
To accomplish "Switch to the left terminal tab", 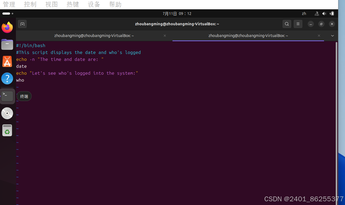I will point(94,36).
